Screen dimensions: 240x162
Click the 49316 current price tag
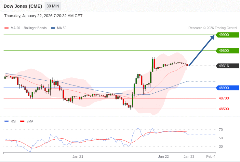227,66
